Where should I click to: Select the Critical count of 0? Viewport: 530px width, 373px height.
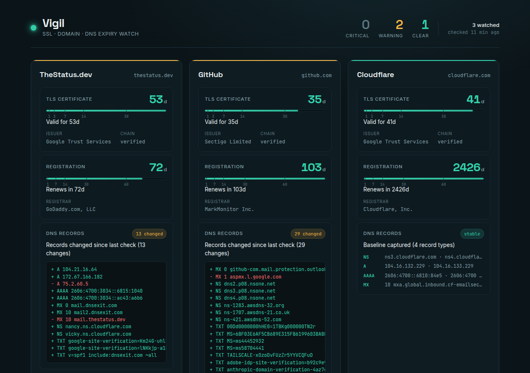pyautogui.click(x=366, y=25)
